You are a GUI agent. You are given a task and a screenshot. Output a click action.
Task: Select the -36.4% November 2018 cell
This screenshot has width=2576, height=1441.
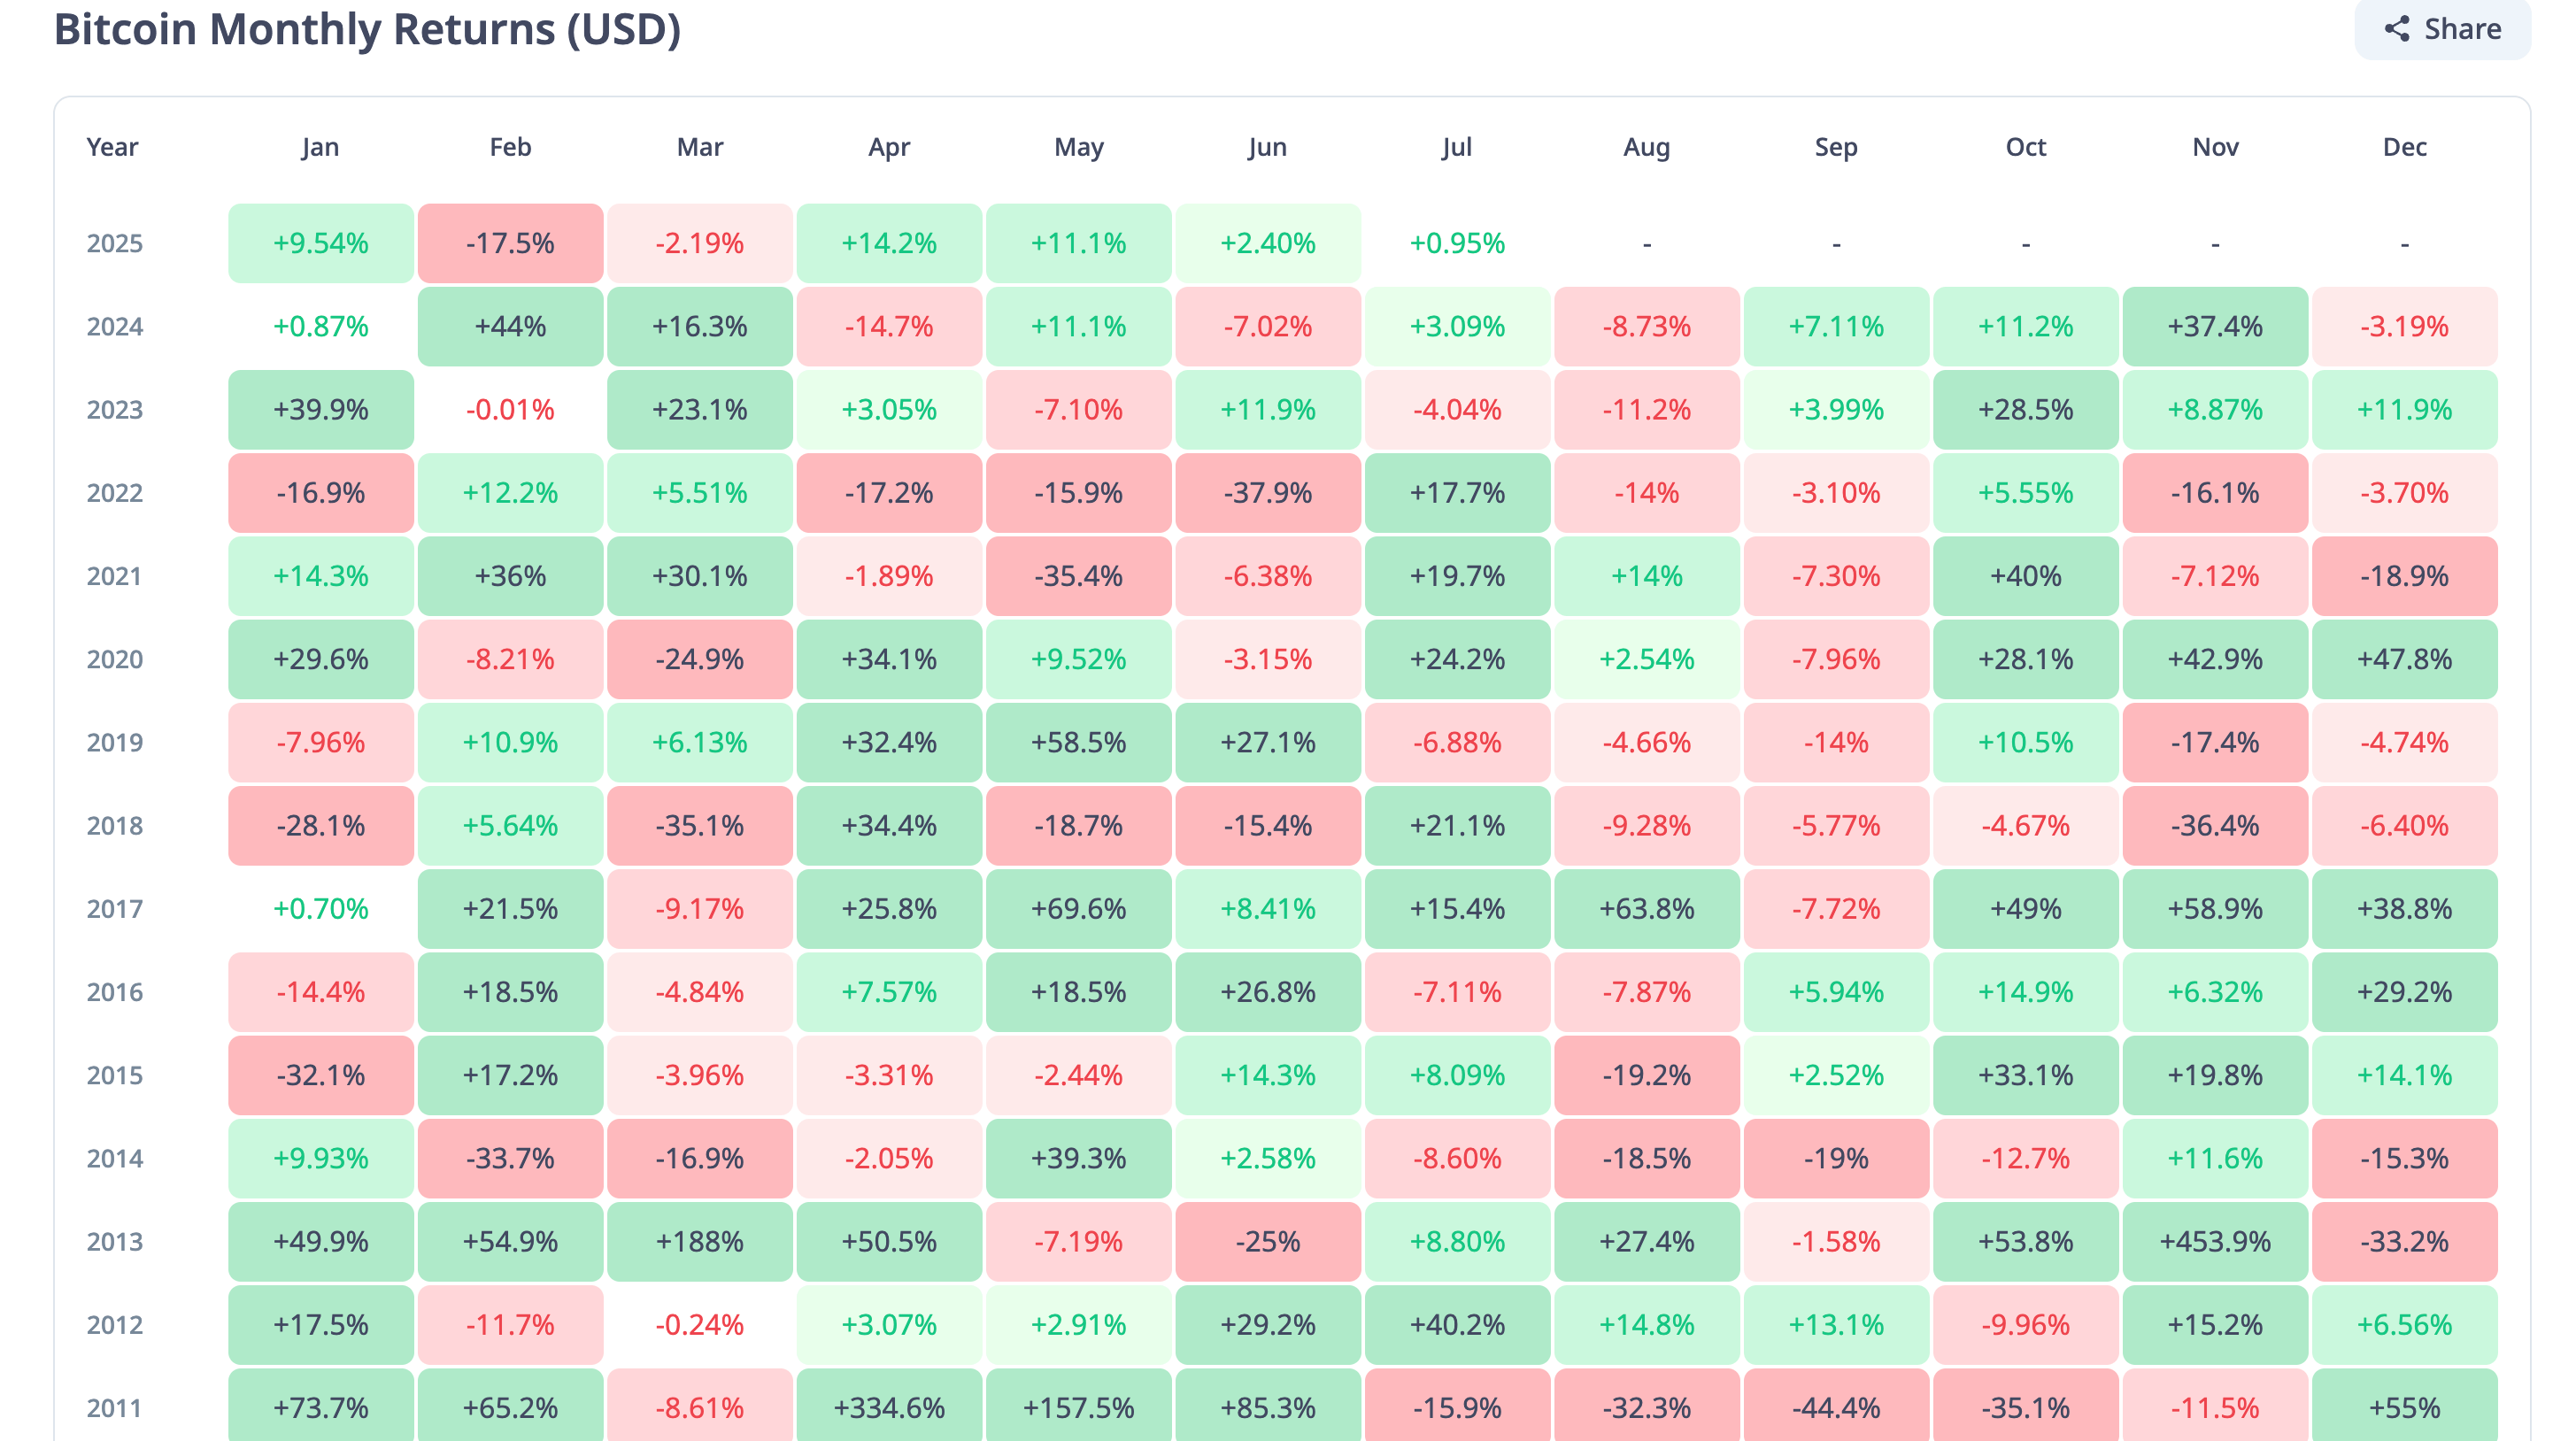tap(2215, 826)
